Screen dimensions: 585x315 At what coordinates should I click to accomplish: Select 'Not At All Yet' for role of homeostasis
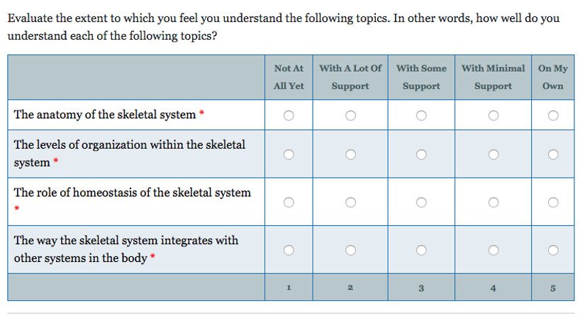click(289, 202)
